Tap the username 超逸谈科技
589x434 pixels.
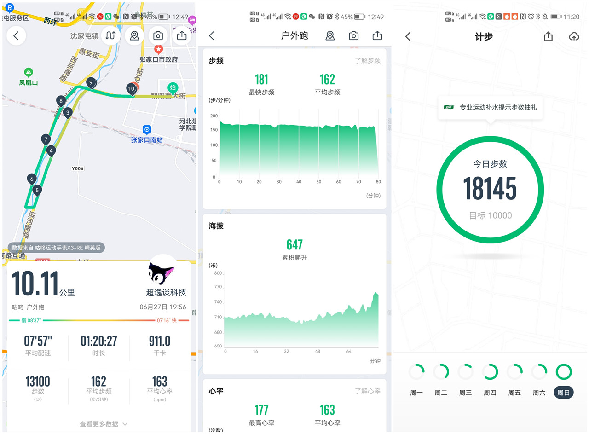point(166,292)
